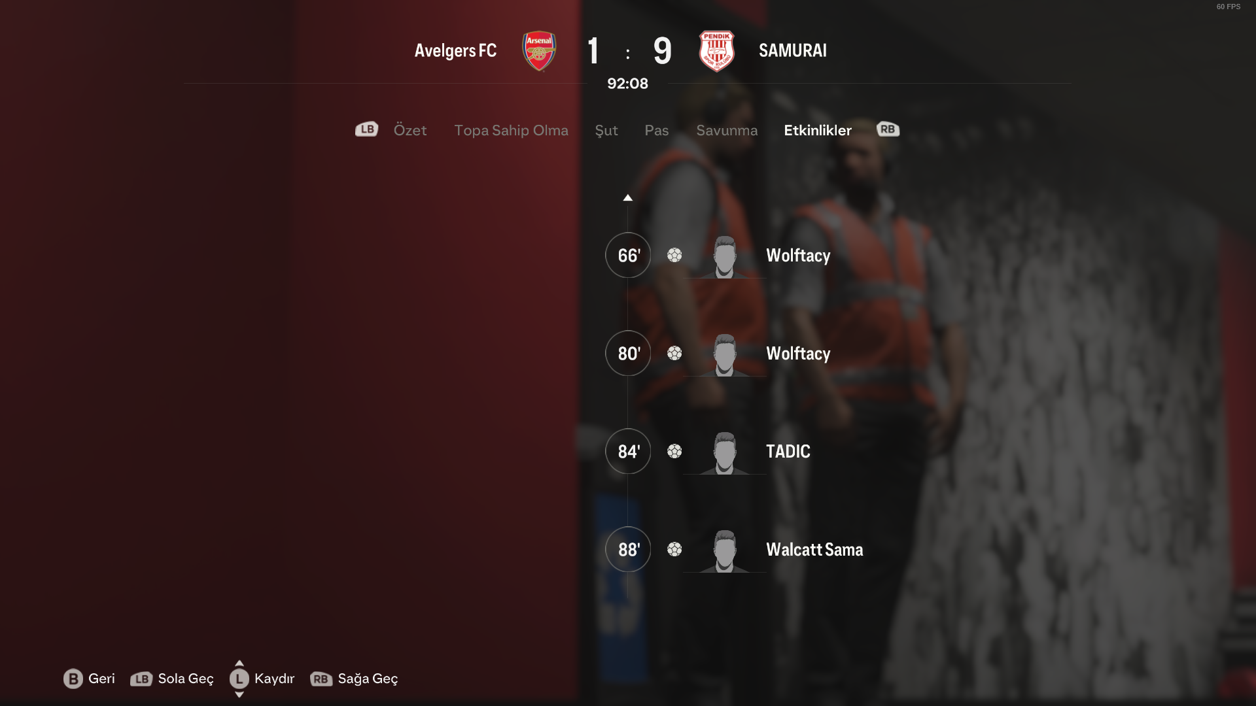This screenshot has height=706, width=1256.
Task: Open the Özet tab
Action: point(410,130)
